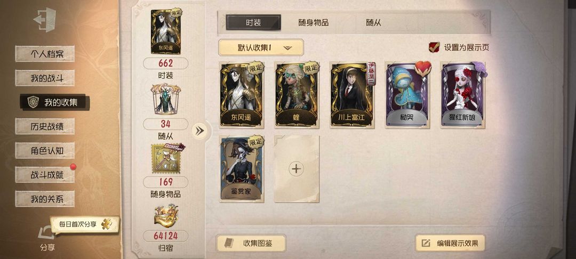Open the accessories stamp icon (随身物品)
576x259 pixels.
pyautogui.click(x=167, y=158)
